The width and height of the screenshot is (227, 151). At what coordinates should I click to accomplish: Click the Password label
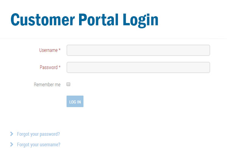click(49, 67)
